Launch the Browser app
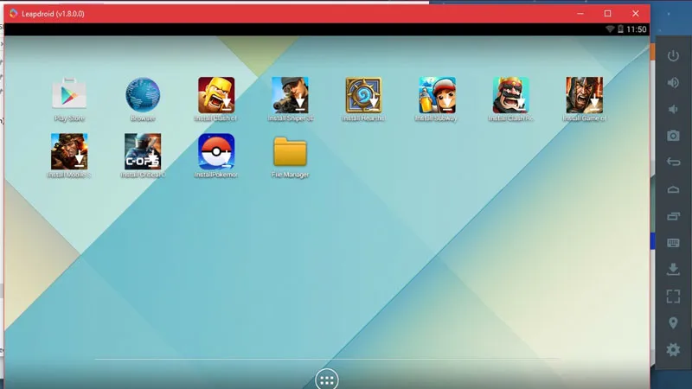The width and height of the screenshot is (692, 389). pos(143,95)
